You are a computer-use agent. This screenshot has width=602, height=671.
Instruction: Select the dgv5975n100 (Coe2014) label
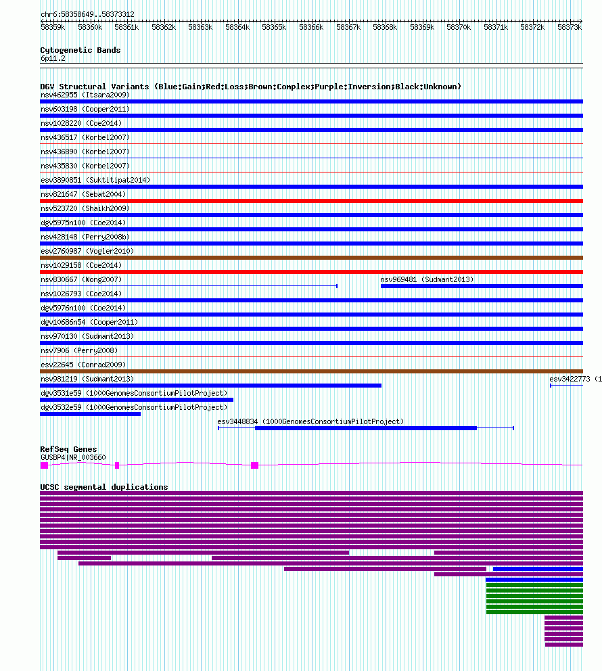83,223
